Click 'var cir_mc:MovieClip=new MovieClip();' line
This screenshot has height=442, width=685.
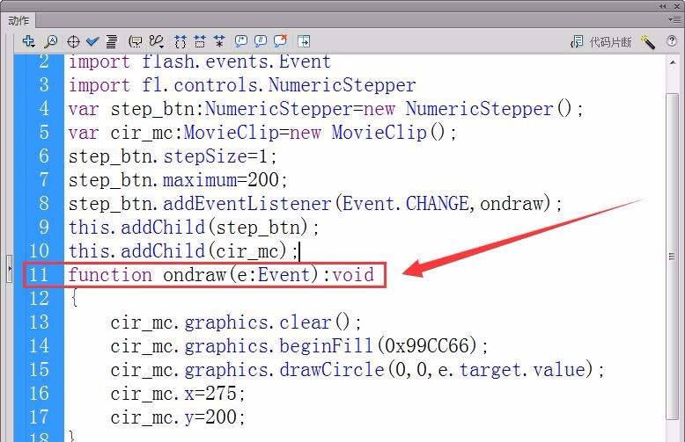tap(262, 133)
